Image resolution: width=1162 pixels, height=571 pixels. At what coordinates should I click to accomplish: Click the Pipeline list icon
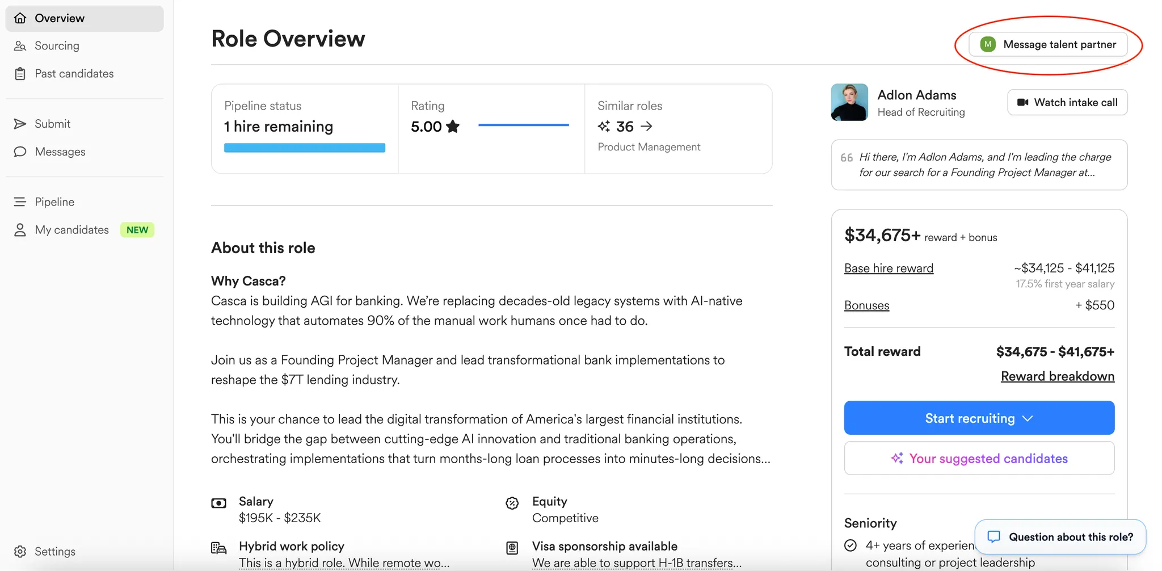[20, 201]
